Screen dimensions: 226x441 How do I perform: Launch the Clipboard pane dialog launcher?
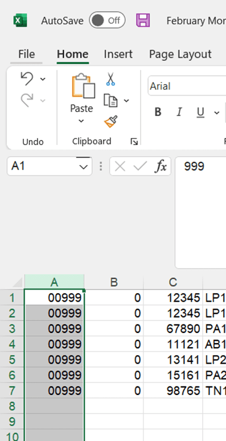point(134,142)
